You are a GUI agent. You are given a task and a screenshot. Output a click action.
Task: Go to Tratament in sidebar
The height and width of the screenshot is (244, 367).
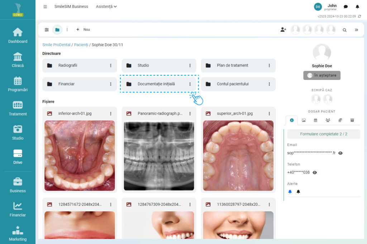point(18,108)
